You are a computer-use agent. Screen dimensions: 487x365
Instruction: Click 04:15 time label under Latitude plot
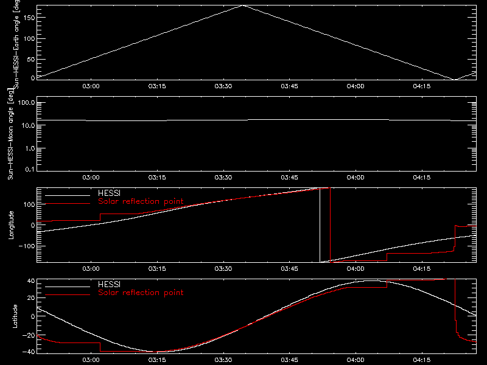pos(422,360)
